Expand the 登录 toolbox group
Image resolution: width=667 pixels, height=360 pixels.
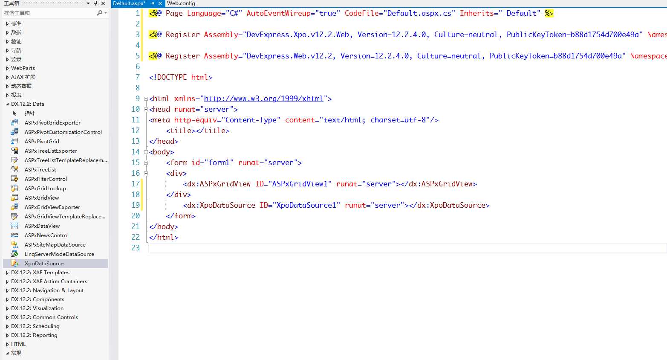pyautogui.click(x=7, y=59)
